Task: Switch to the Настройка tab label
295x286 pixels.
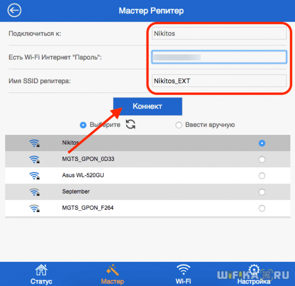Action: coord(254,281)
